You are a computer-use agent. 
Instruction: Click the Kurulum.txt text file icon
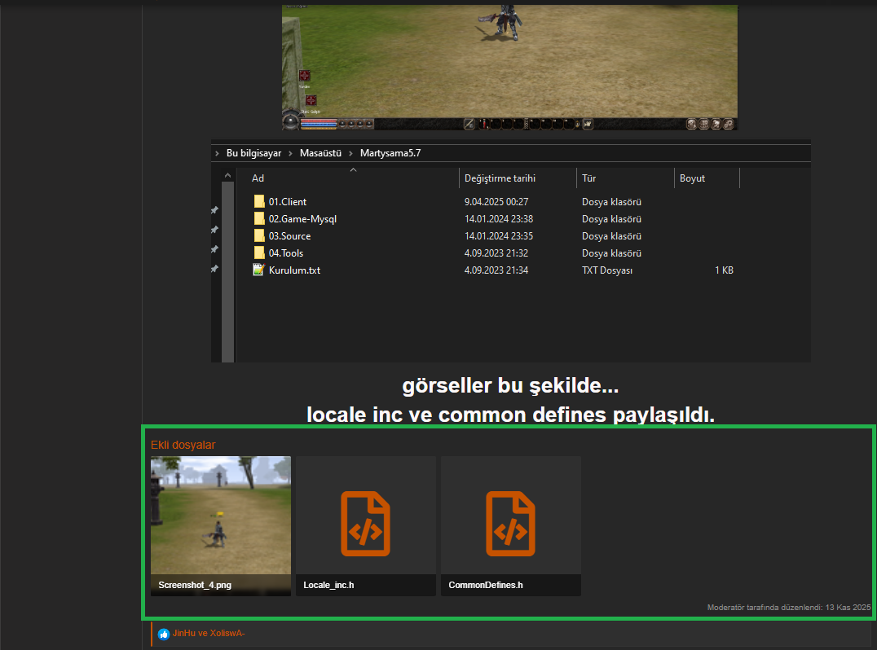coord(259,270)
